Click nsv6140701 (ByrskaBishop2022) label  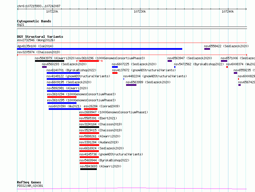pyautogui.click(x=71, y=70)
